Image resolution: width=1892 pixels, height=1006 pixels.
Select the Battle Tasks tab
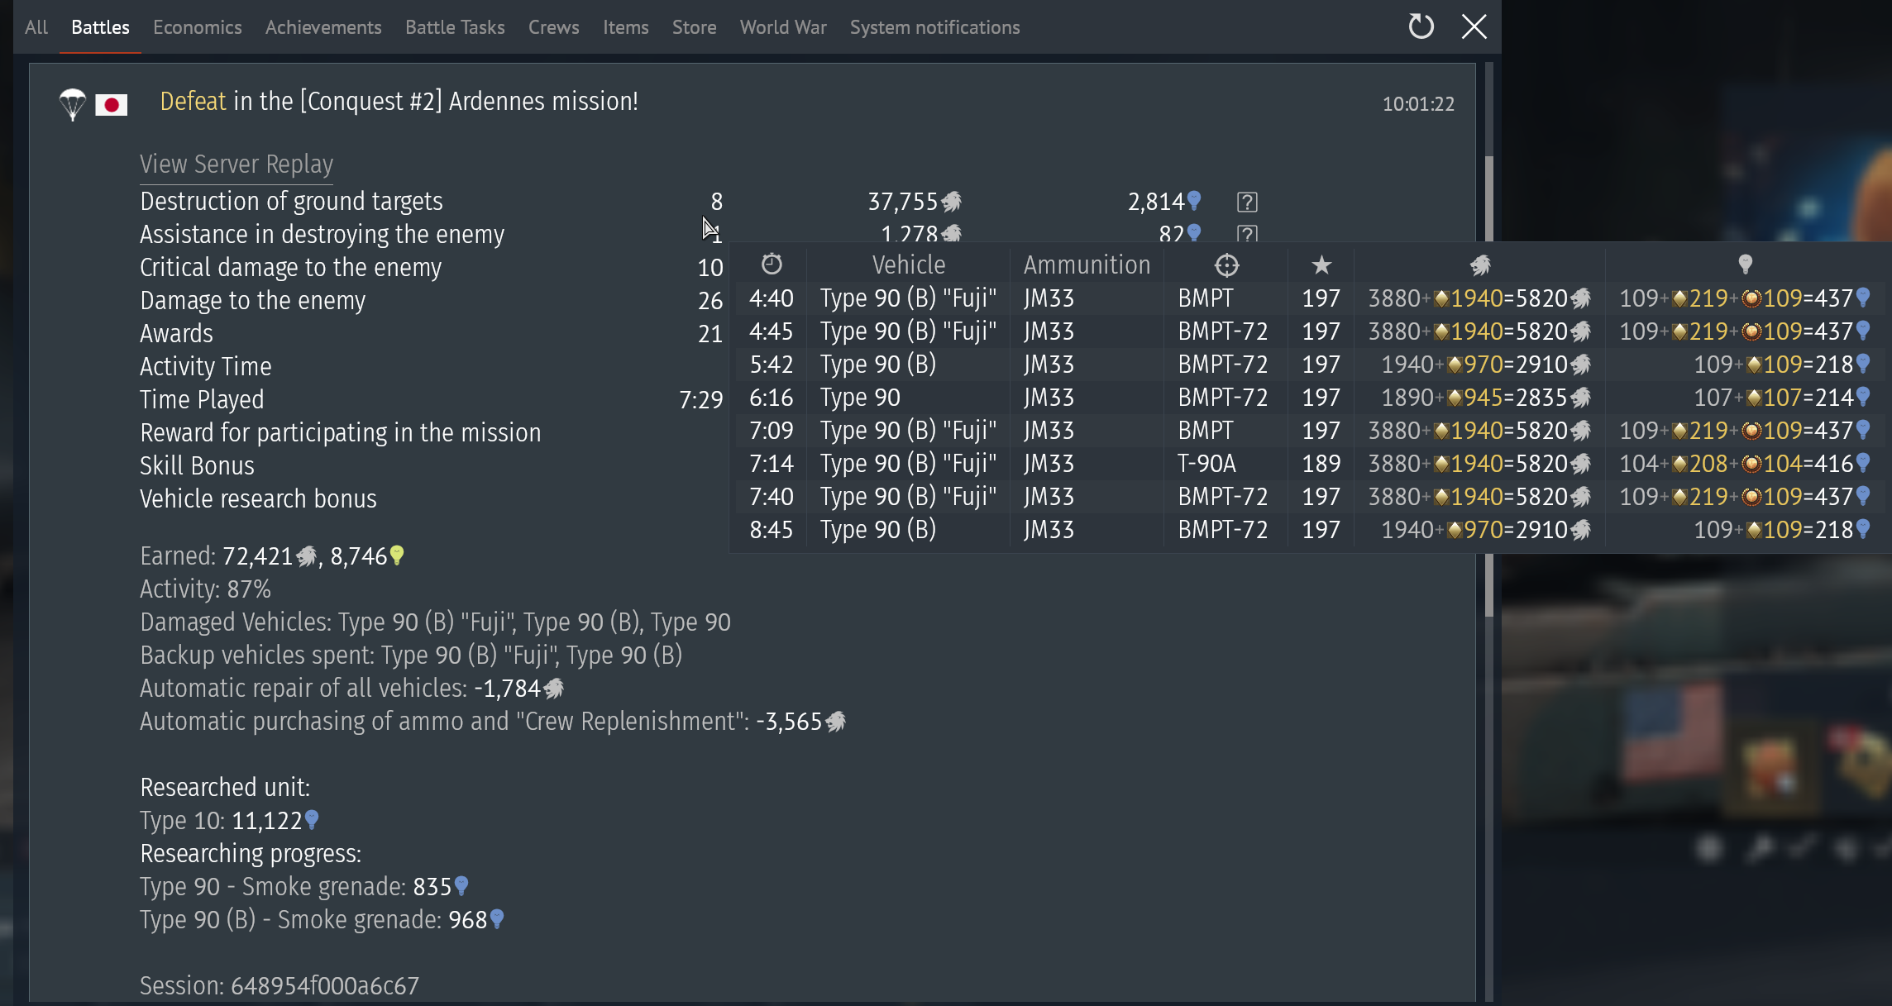pos(455,27)
